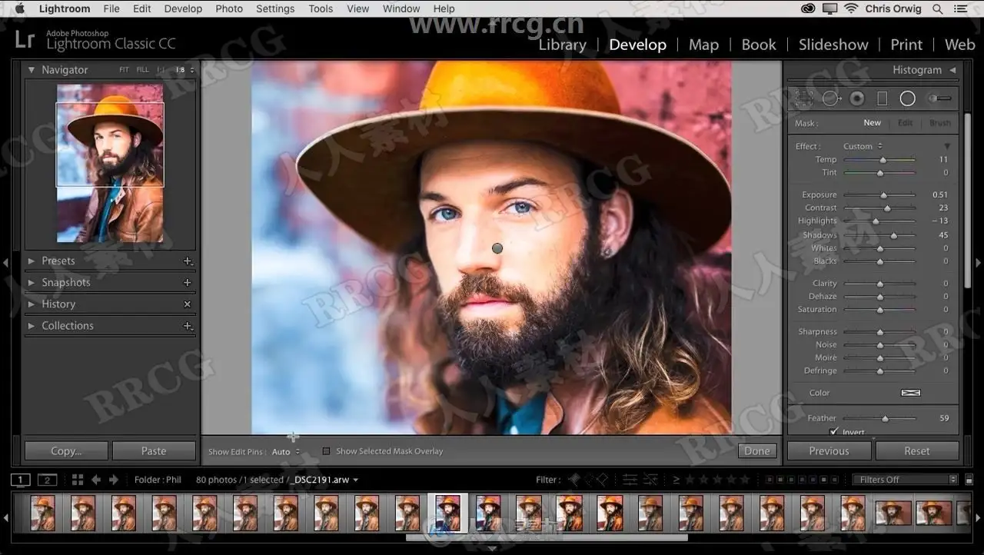Go forward with the right arrow icon

click(x=114, y=480)
